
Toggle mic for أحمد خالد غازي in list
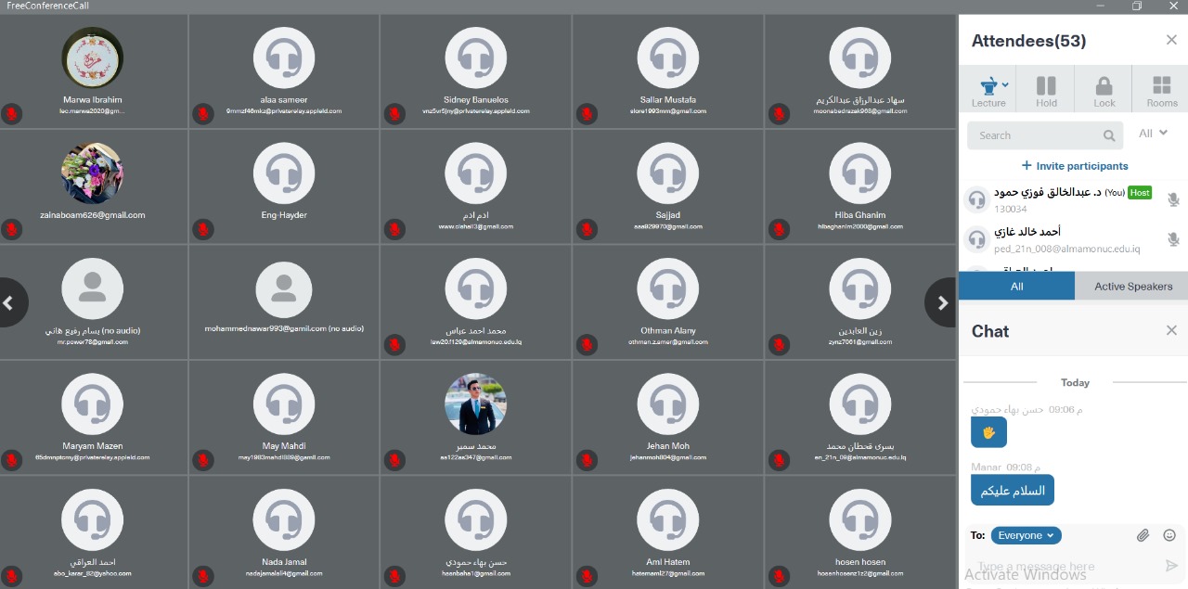click(x=1173, y=238)
